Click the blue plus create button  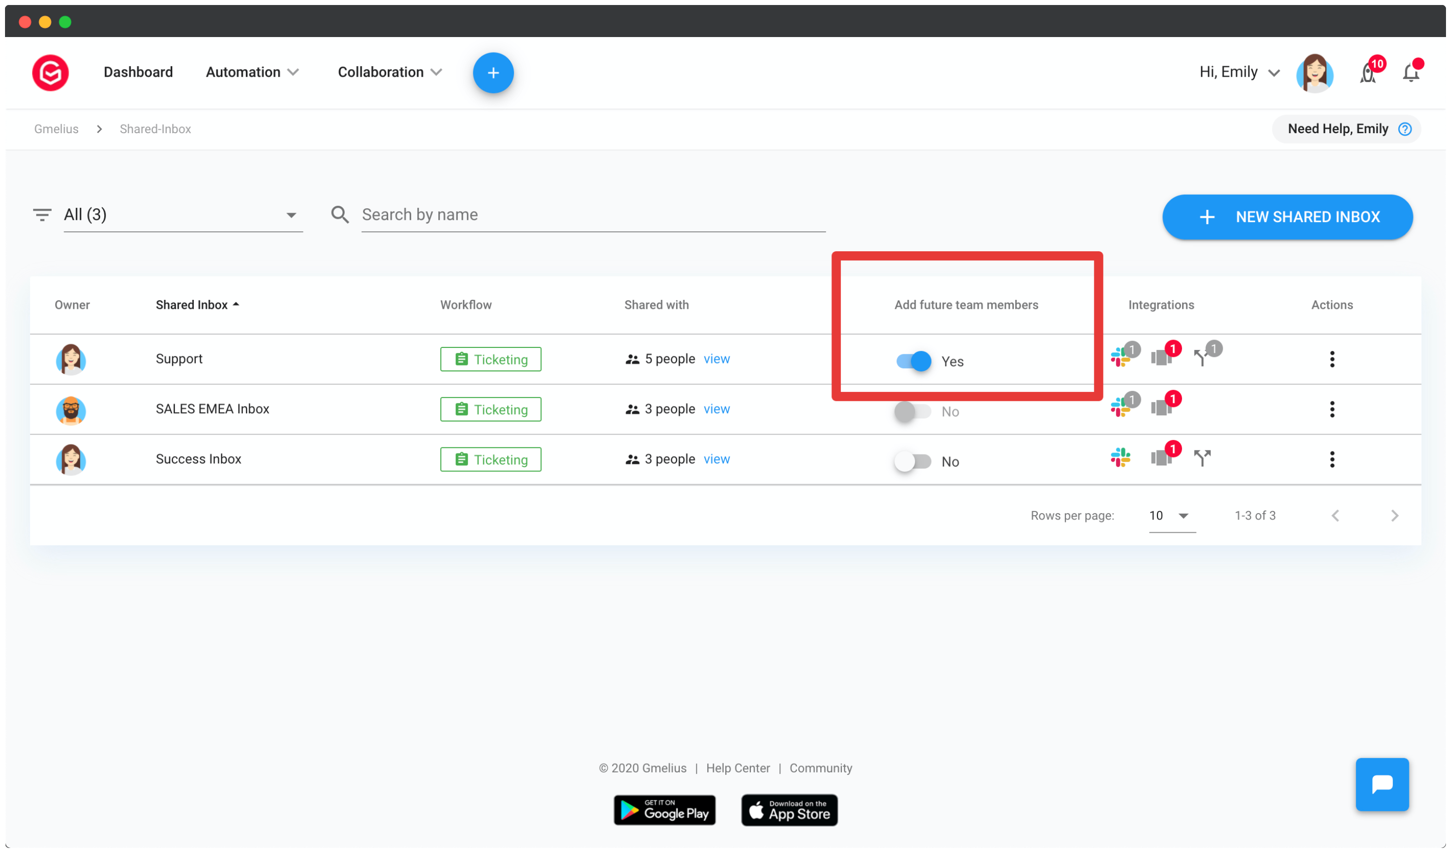(493, 73)
